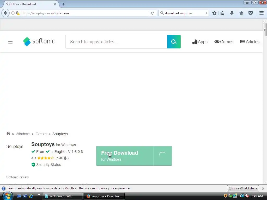
Task: Click the muted volume tray icon
Action: click(247, 196)
